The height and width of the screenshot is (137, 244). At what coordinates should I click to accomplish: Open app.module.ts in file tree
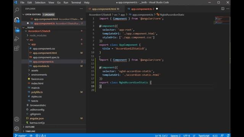pos(41,66)
